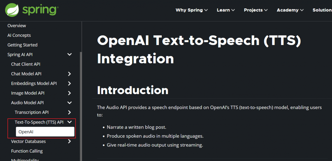Open the partially visible Solutions menu
The width and height of the screenshot is (332, 161).
pyautogui.click(x=322, y=10)
